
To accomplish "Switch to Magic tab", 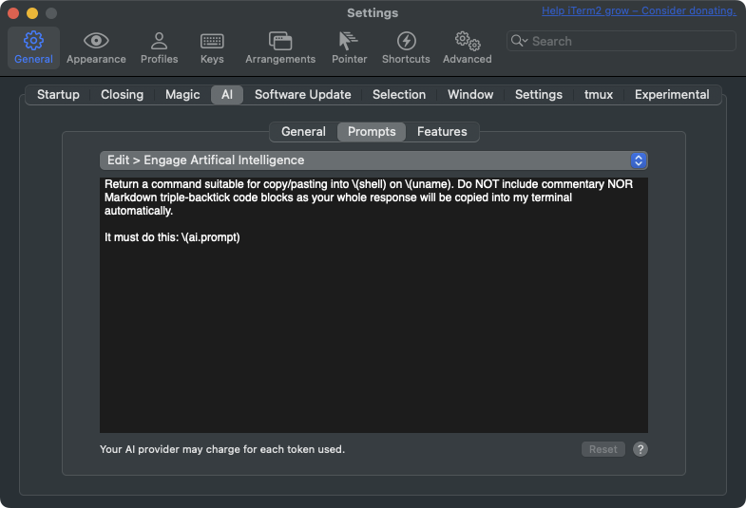I will click(182, 95).
